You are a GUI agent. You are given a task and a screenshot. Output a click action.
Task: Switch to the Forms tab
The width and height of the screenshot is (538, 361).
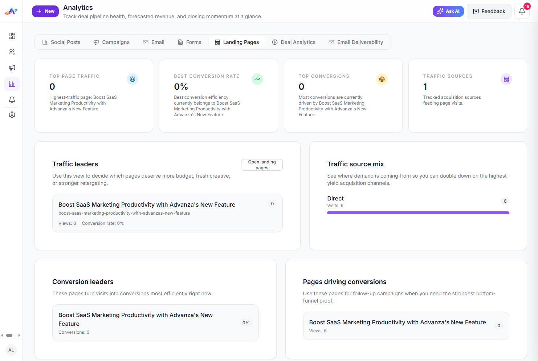pos(189,42)
